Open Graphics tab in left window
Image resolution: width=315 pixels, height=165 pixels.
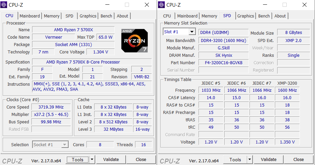(x=88, y=16)
